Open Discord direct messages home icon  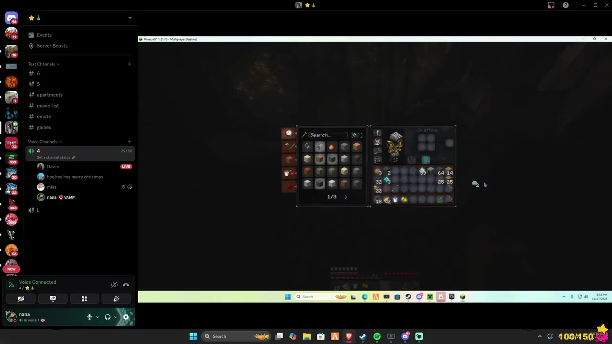click(x=11, y=18)
